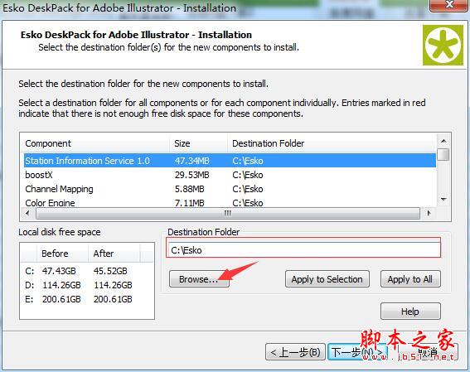
Task: Select the Color Engine component row
Action: tap(230, 202)
